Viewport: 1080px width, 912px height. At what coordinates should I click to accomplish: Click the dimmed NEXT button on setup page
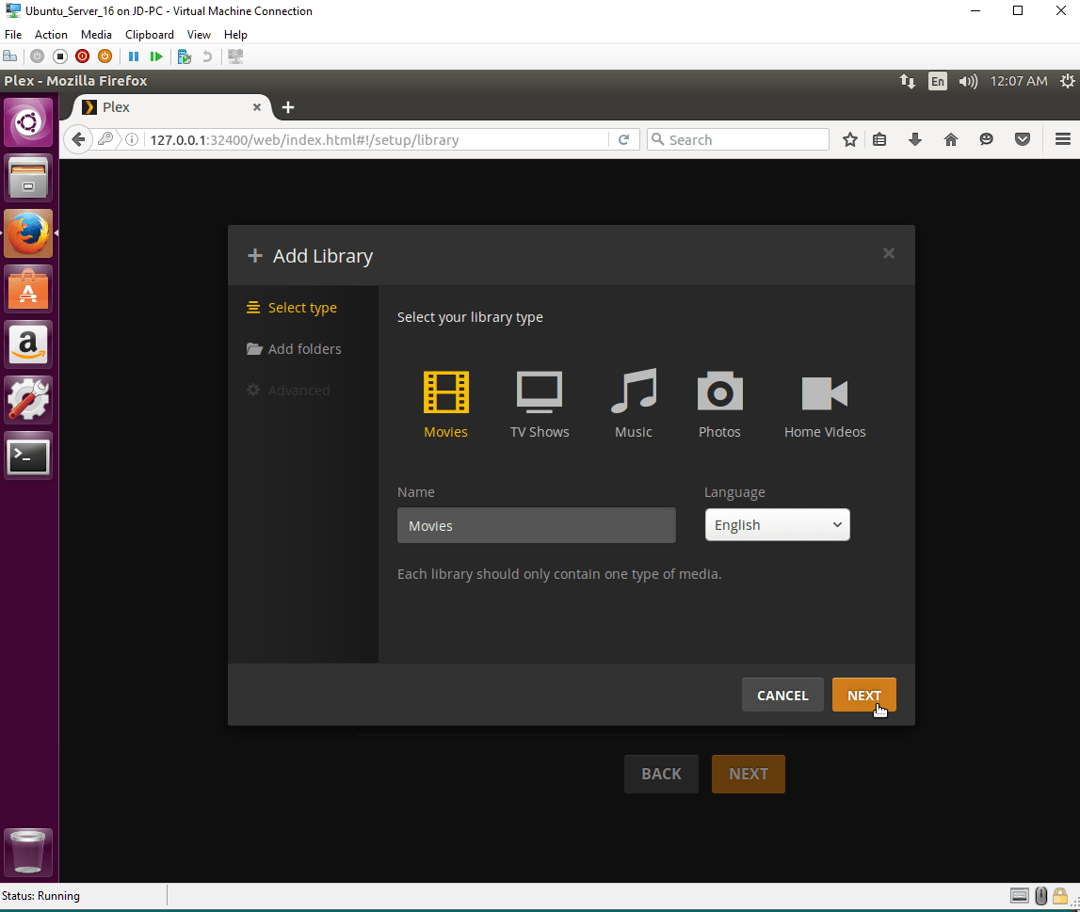748,774
